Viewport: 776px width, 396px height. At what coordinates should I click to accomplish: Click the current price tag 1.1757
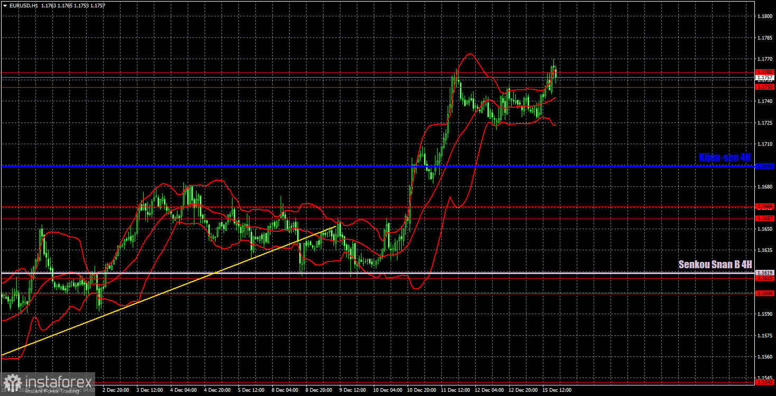point(765,78)
